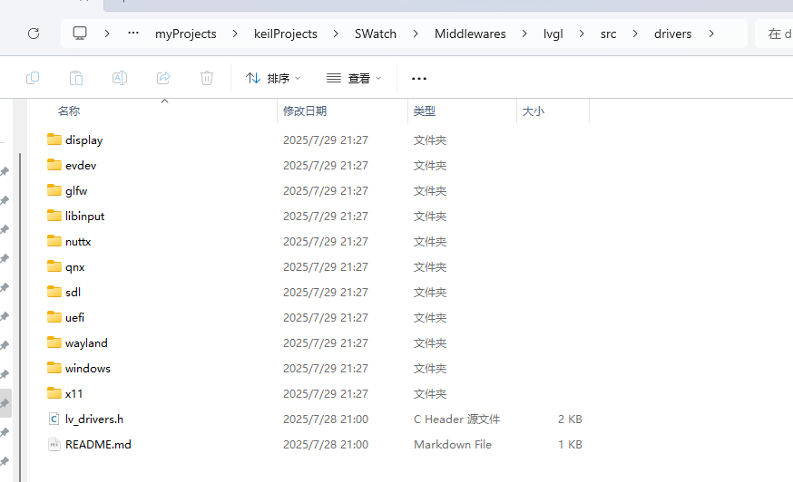Select the lv_drivers.h header file
Screen dimensions: 793x482
93,419
